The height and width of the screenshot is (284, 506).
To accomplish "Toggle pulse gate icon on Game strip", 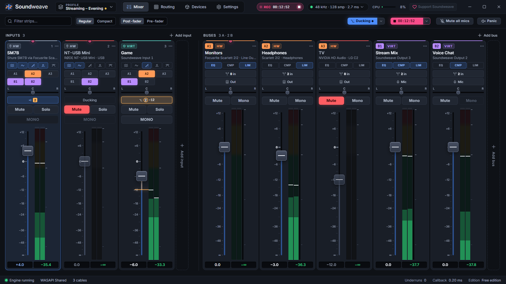I will click(157, 65).
